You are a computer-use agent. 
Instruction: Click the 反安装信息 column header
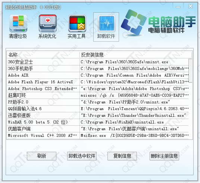pyautogui.click(x=135, y=55)
